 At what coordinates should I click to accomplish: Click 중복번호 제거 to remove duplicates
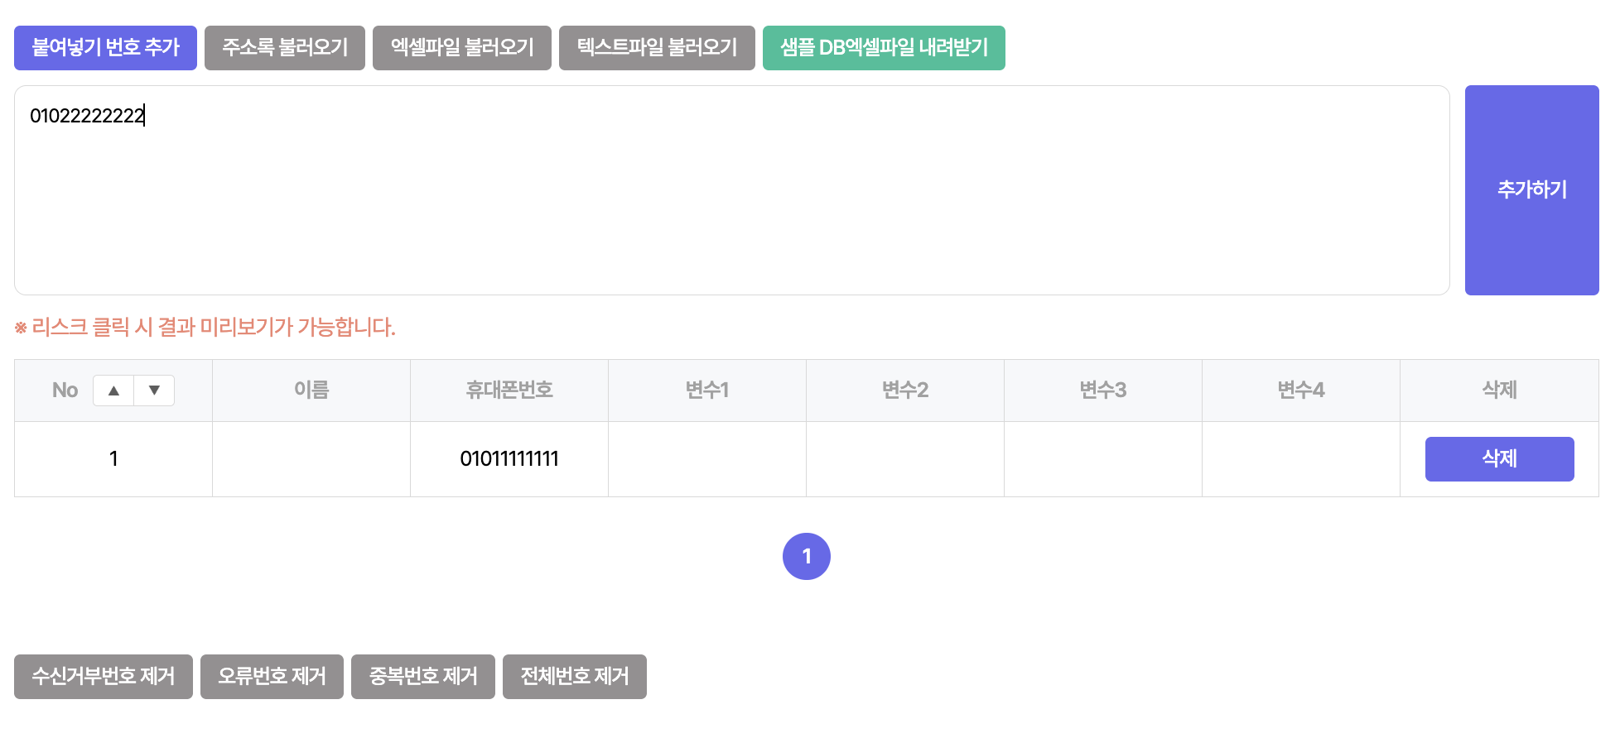click(x=422, y=677)
